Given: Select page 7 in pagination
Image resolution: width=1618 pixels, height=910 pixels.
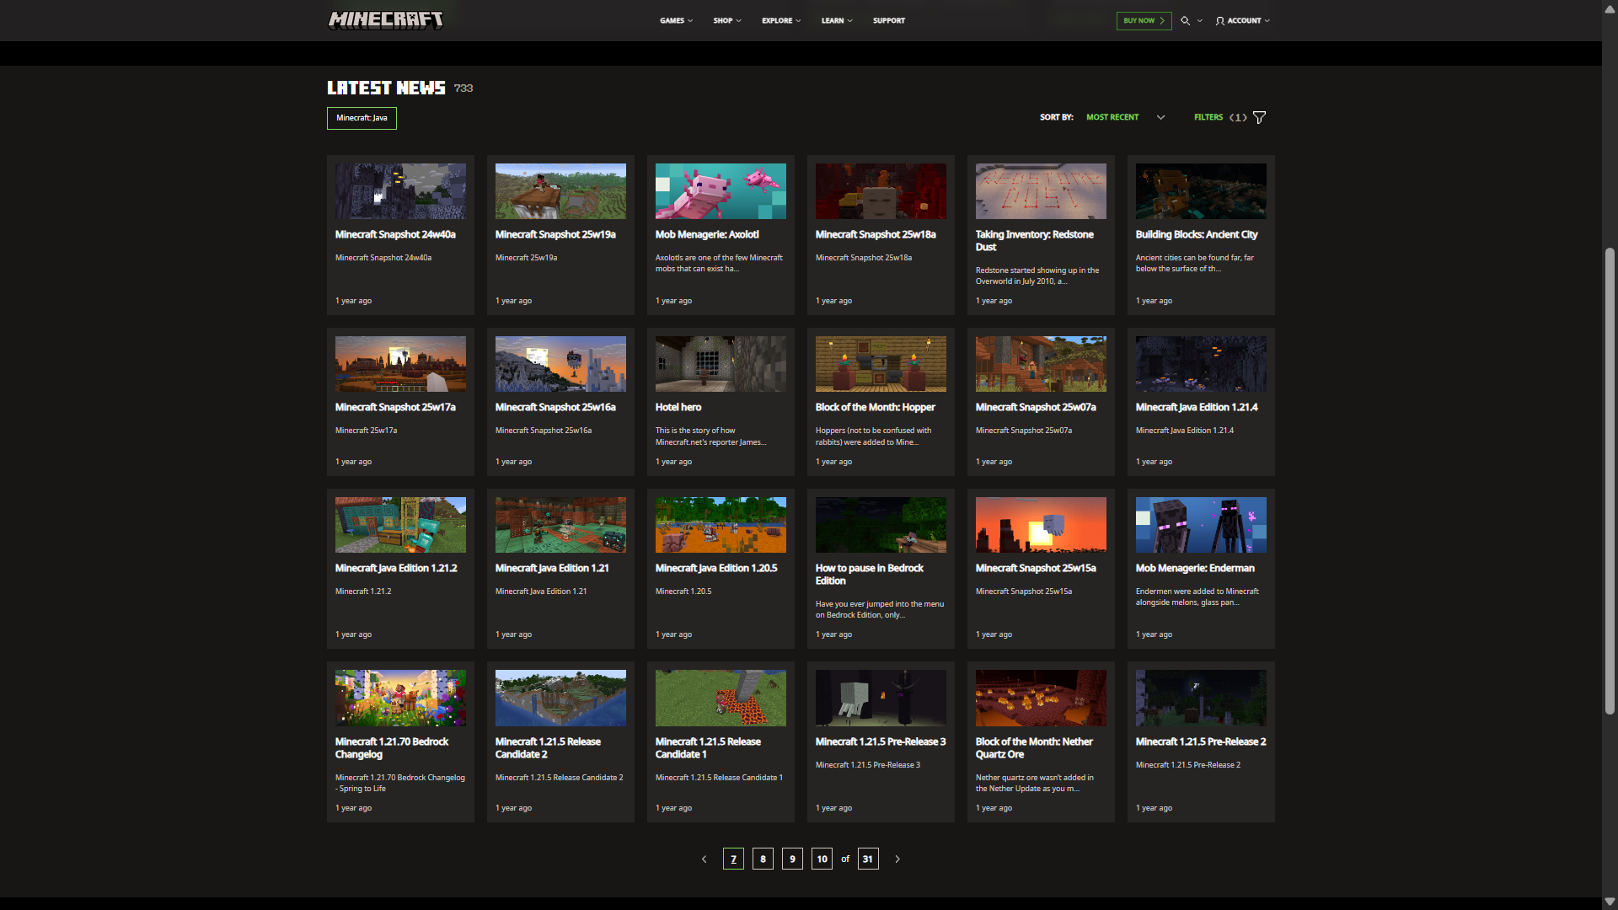Looking at the screenshot, I should [x=733, y=859].
